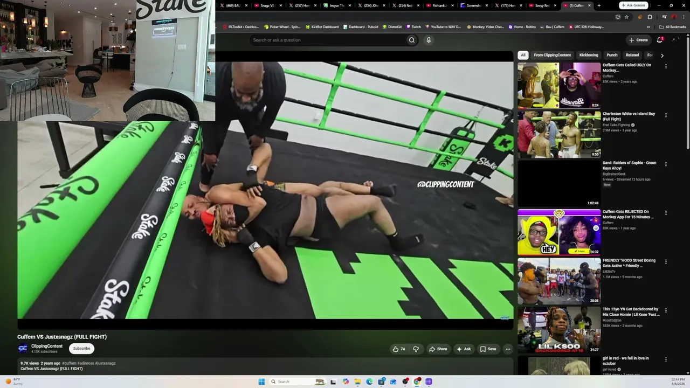Click the Share button
This screenshot has width=690, height=388.
(438, 349)
